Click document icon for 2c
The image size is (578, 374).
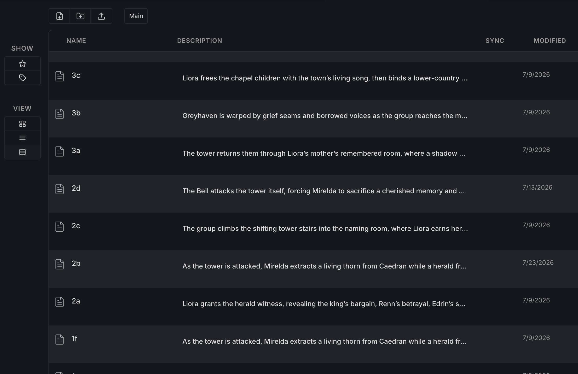(x=60, y=227)
